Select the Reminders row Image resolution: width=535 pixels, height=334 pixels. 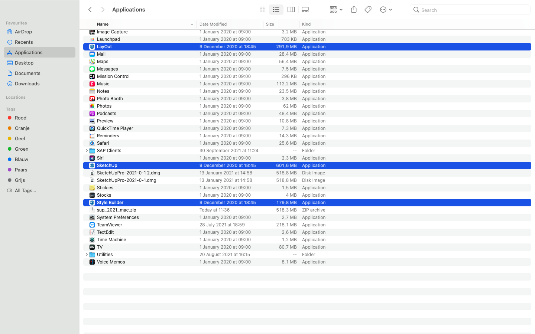pos(307,136)
